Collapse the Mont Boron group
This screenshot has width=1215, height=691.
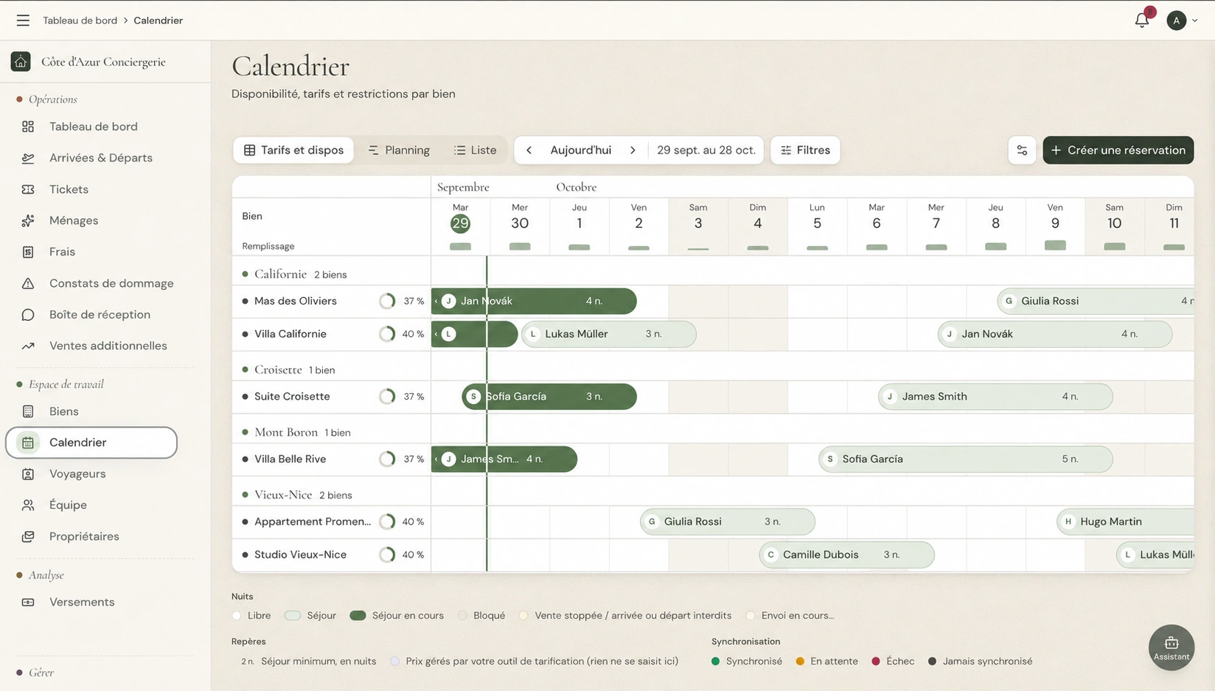(286, 432)
